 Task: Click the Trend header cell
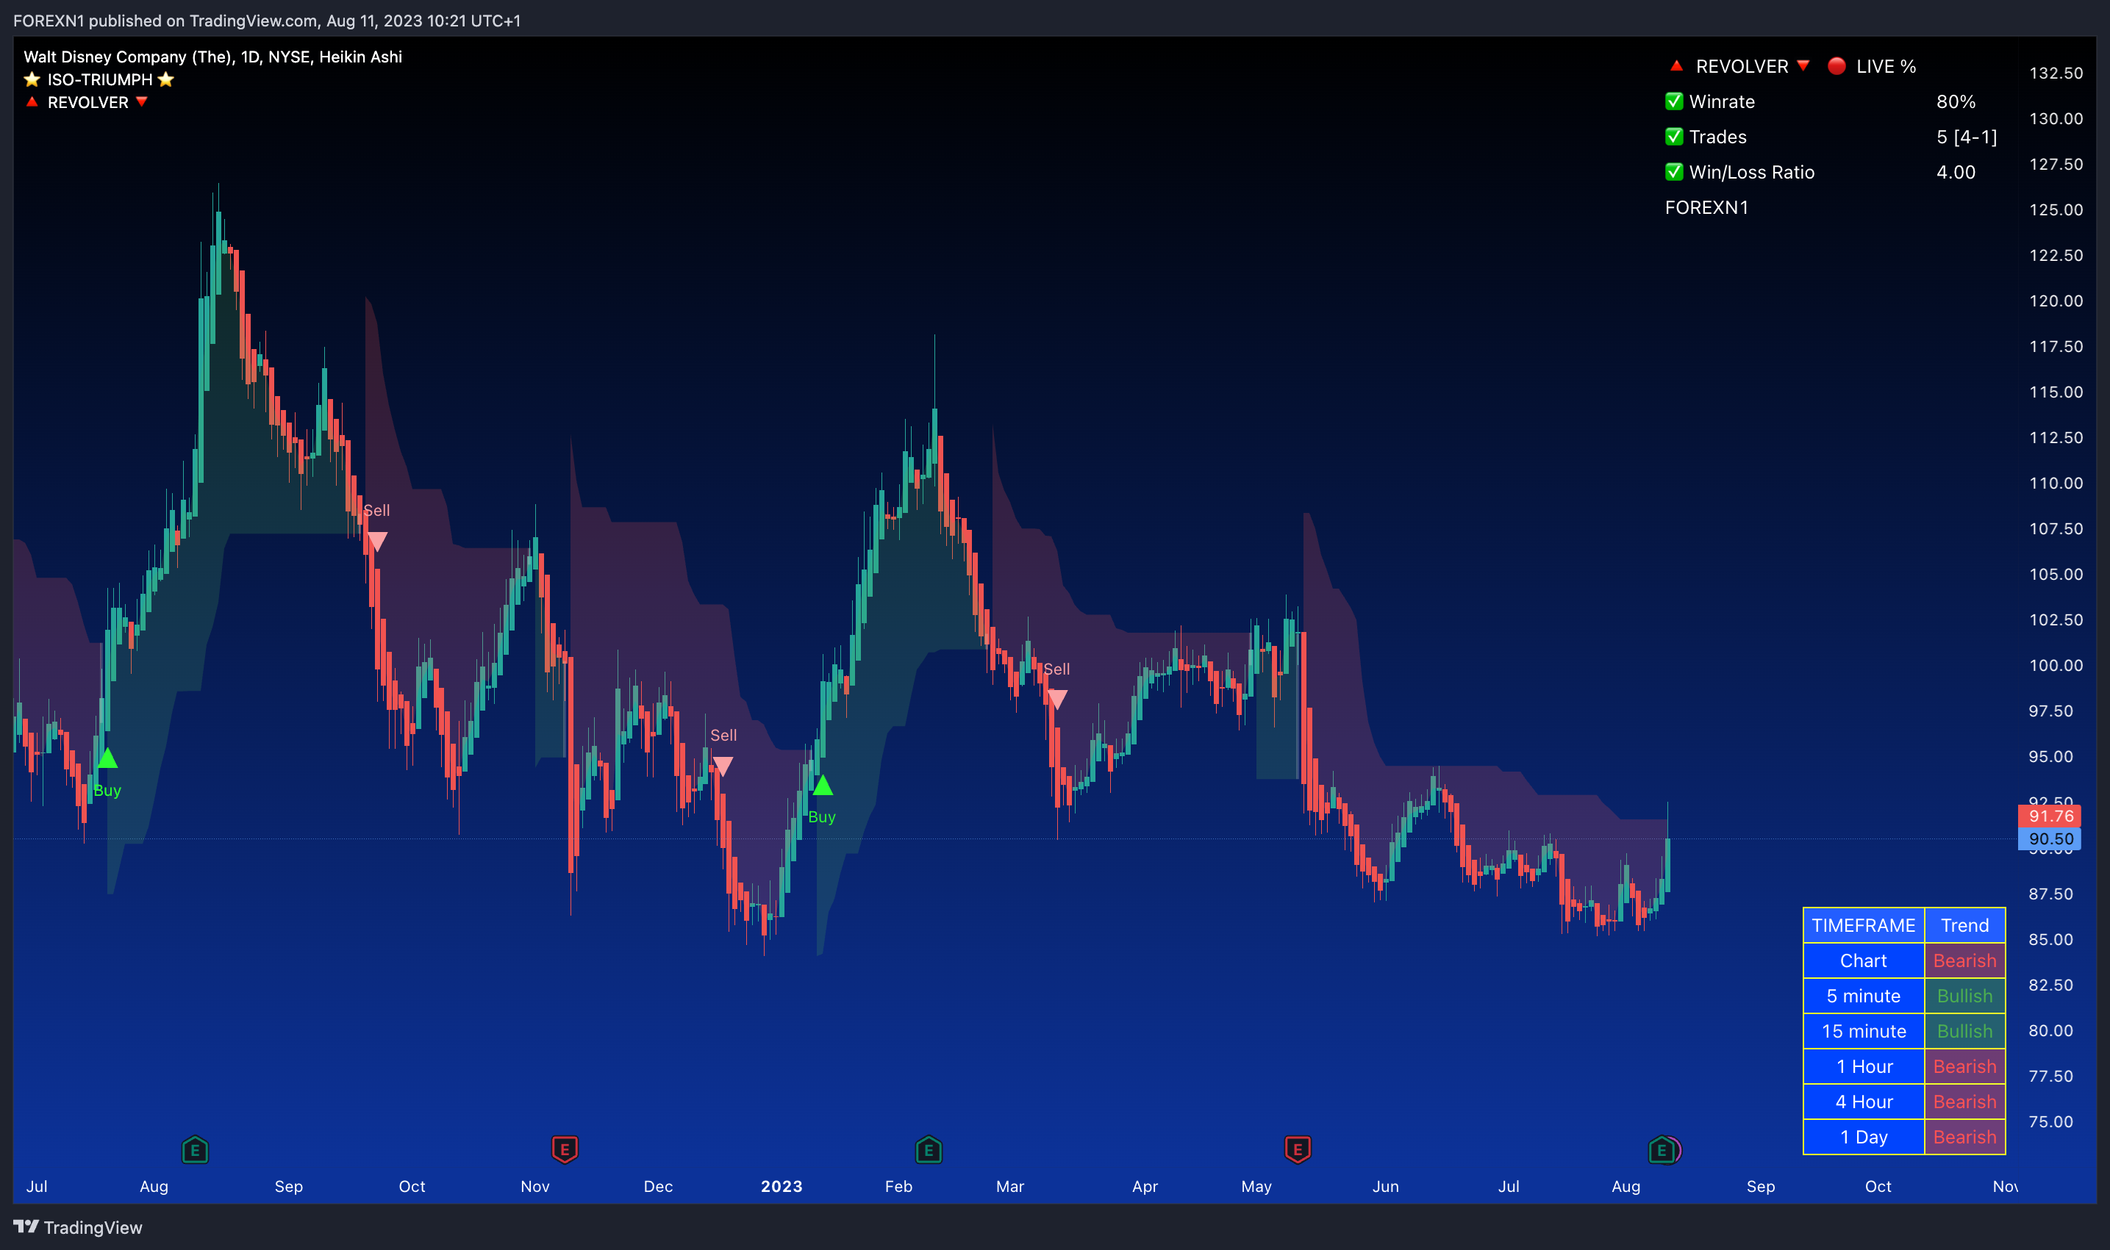coord(1965,925)
